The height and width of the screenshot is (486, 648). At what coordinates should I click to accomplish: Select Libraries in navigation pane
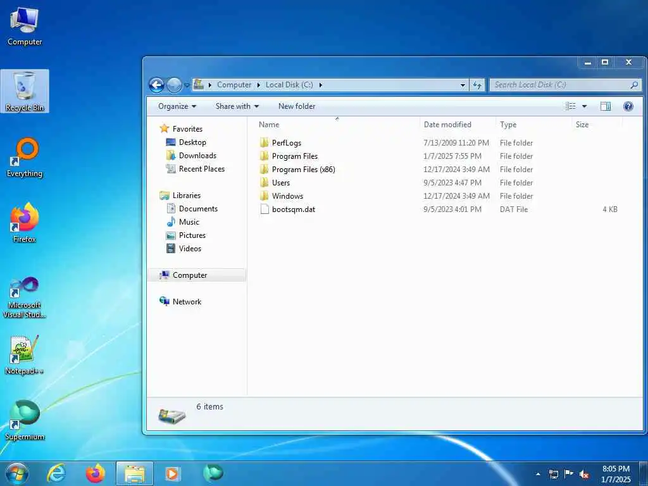(x=180, y=196)
